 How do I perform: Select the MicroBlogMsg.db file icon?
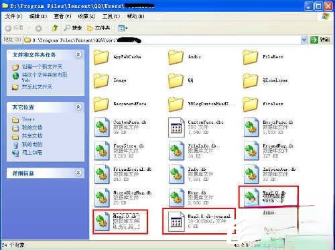pos(102,197)
